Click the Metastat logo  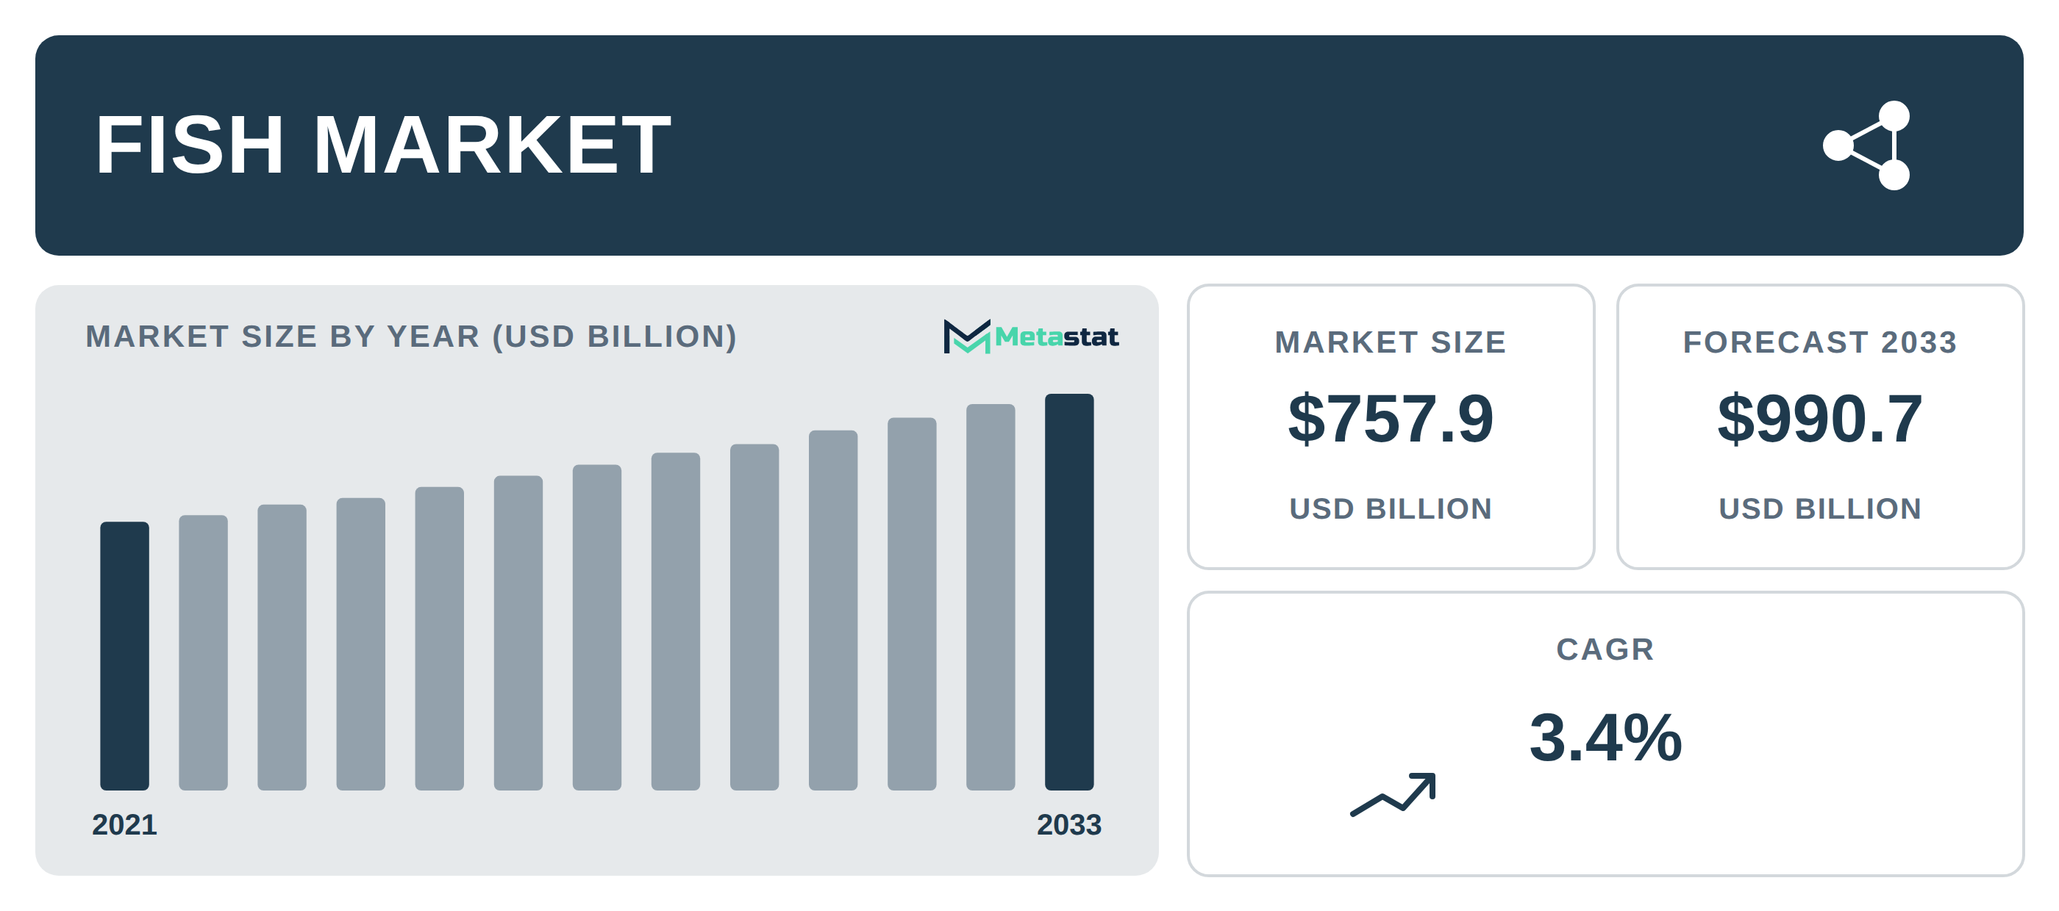tap(1030, 336)
